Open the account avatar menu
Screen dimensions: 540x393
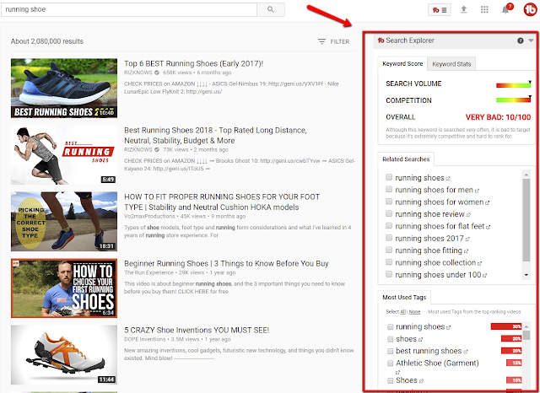(x=531, y=9)
